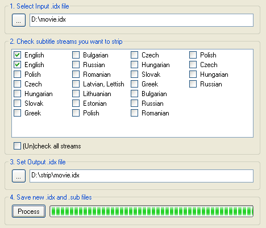Uncheck the first English stream checkbox
The height and width of the screenshot is (228, 266).
click(x=18, y=55)
